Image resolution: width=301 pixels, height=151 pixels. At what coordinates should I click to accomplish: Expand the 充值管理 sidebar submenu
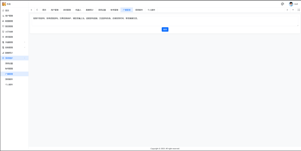(14, 42)
